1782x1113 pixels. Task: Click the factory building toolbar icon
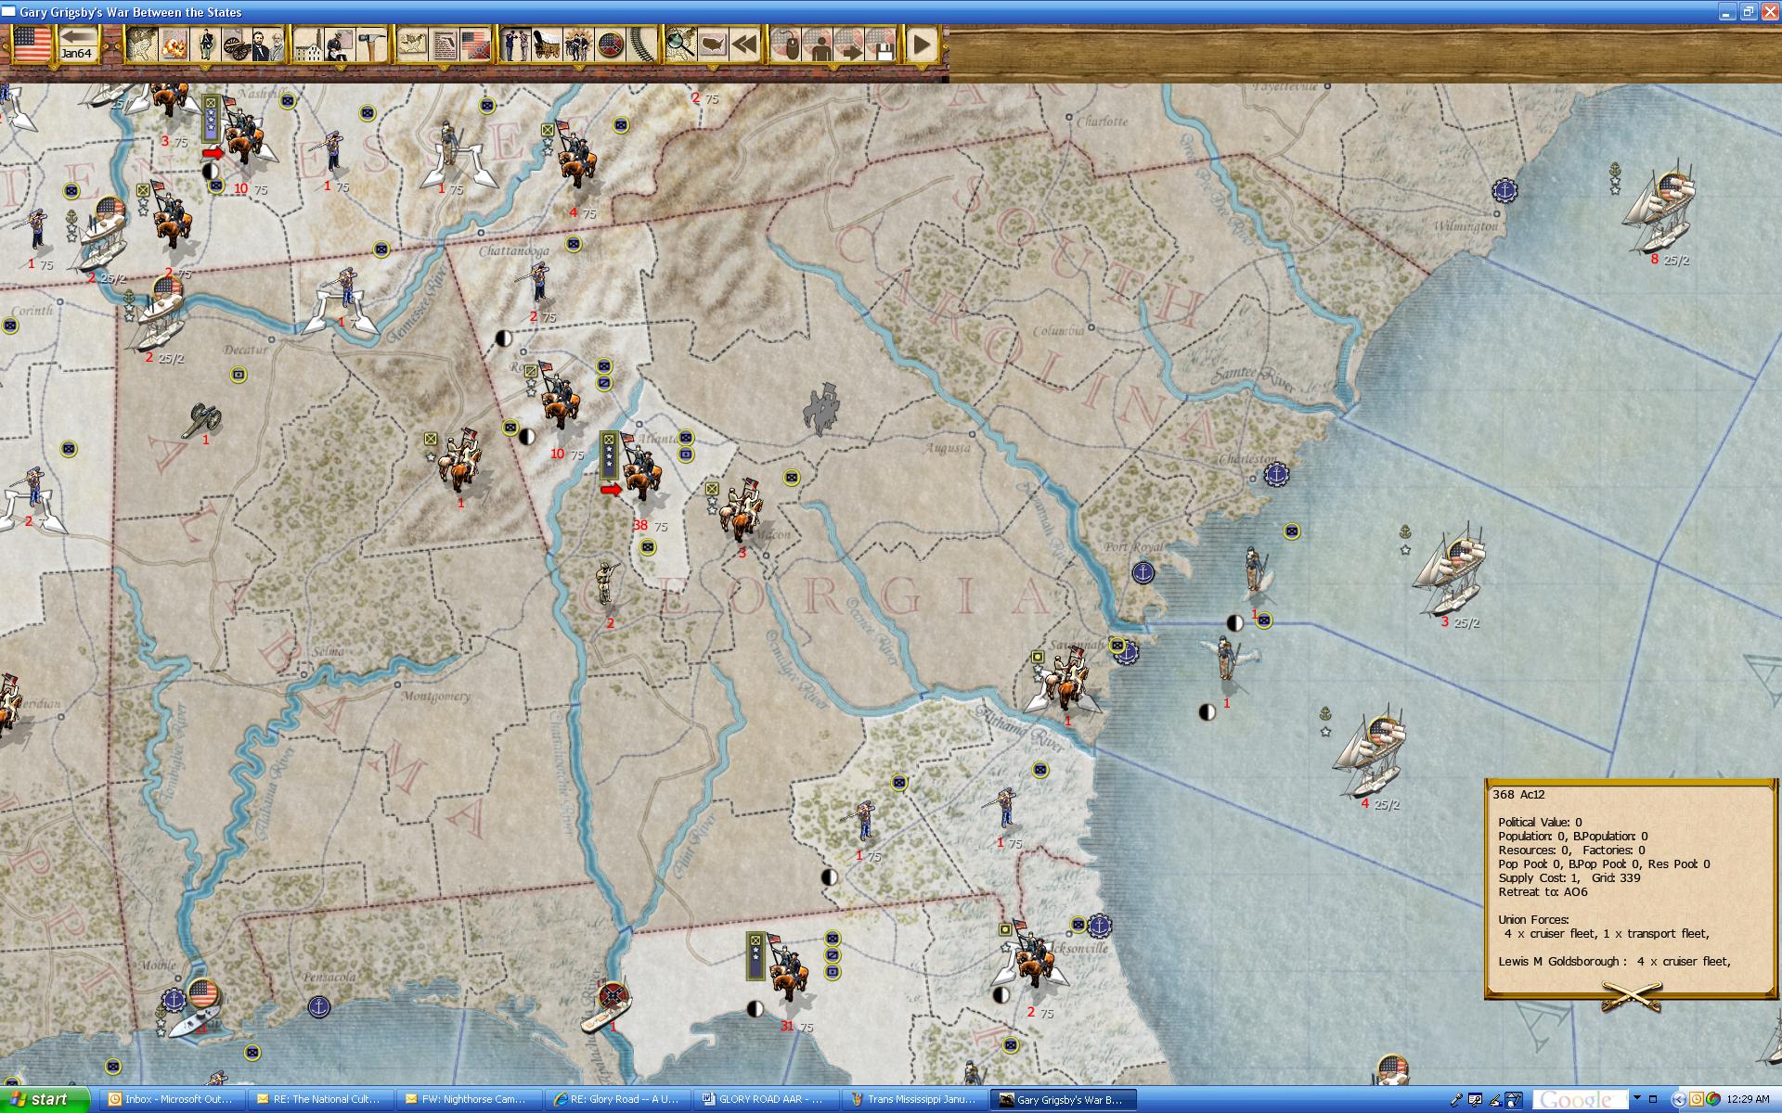click(x=309, y=44)
